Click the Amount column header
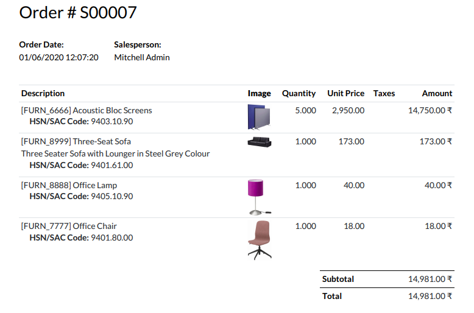 pyautogui.click(x=437, y=93)
